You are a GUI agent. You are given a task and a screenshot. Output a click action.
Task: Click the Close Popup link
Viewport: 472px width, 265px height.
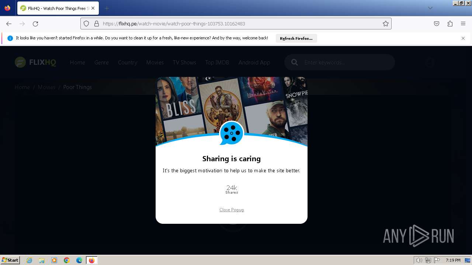click(232, 210)
